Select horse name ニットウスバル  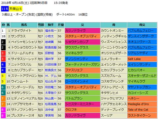[x=21, y=64]
